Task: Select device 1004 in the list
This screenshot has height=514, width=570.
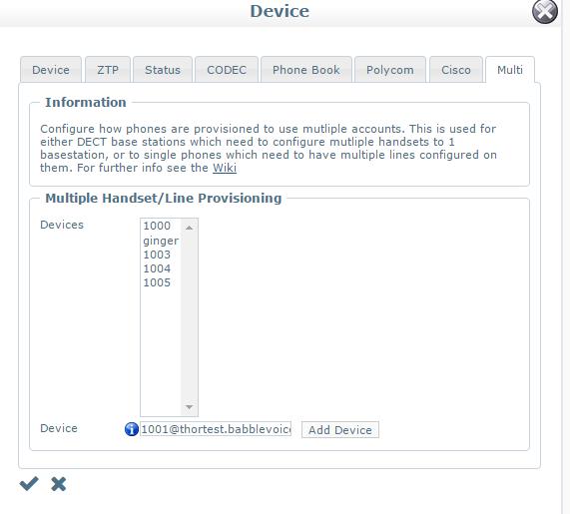Action: [161, 268]
